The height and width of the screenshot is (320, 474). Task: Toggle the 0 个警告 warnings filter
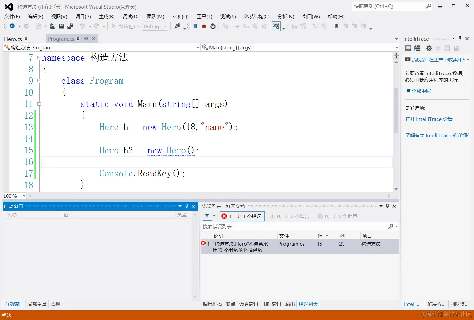pos(290,216)
